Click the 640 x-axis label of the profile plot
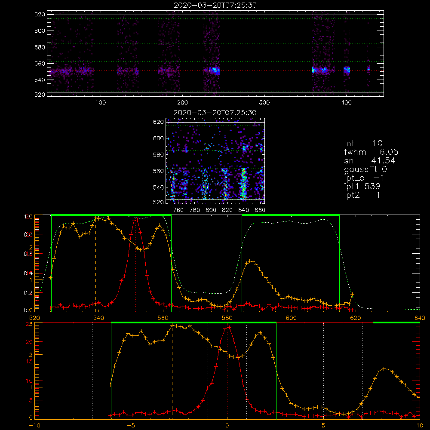 tap(420, 318)
